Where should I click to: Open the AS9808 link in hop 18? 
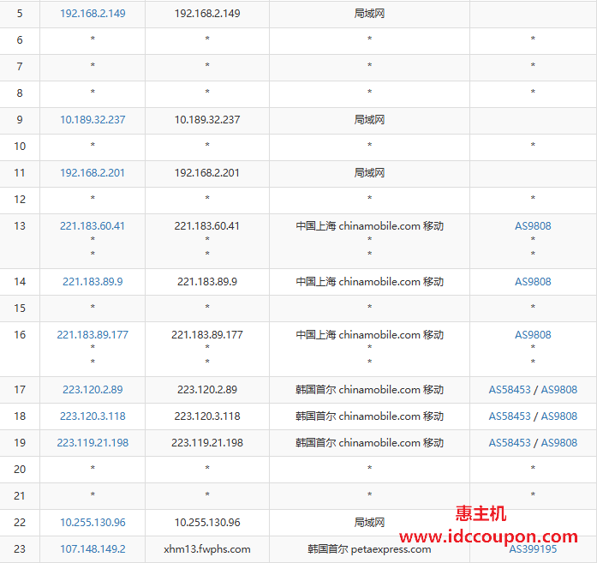pos(559,416)
